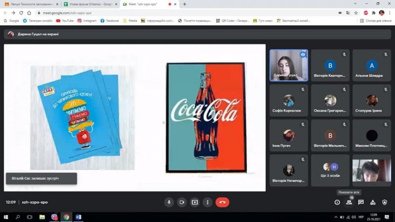The width and height of the screenshot is (395, 222).
Task: Click the present screen button
Action: click(195, 202)
